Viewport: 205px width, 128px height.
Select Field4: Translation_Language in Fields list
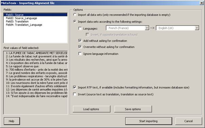(x=35, y=25)
